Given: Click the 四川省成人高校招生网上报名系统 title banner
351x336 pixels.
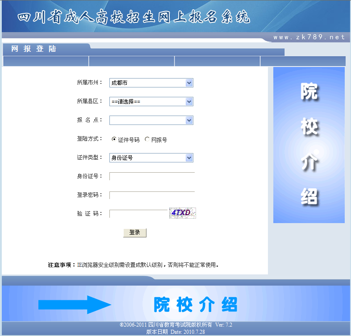Looking at the screenshot, I should (x=134, y=17).
